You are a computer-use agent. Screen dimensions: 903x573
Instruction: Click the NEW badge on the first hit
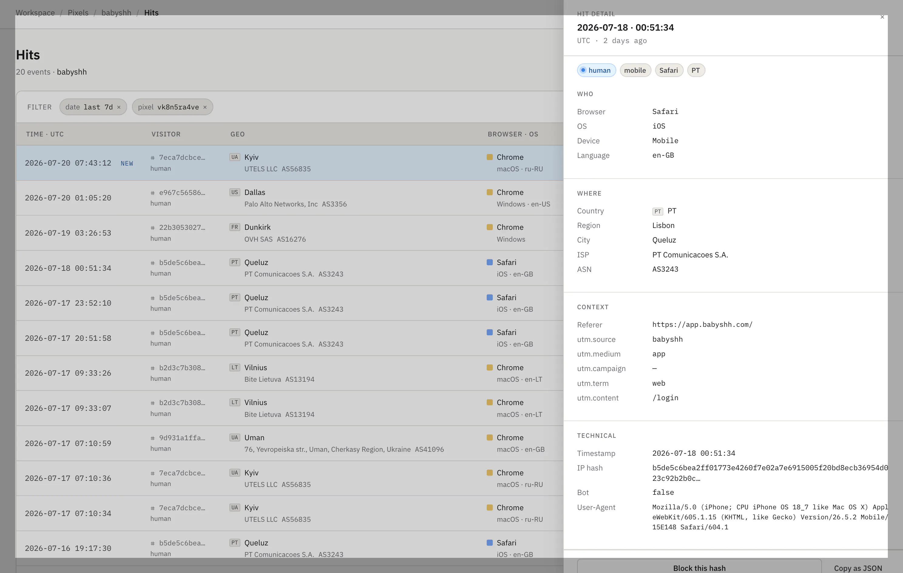click(127, 163)
